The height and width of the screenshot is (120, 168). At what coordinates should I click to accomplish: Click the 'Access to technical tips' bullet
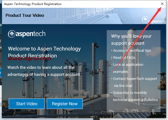point(131,50)
